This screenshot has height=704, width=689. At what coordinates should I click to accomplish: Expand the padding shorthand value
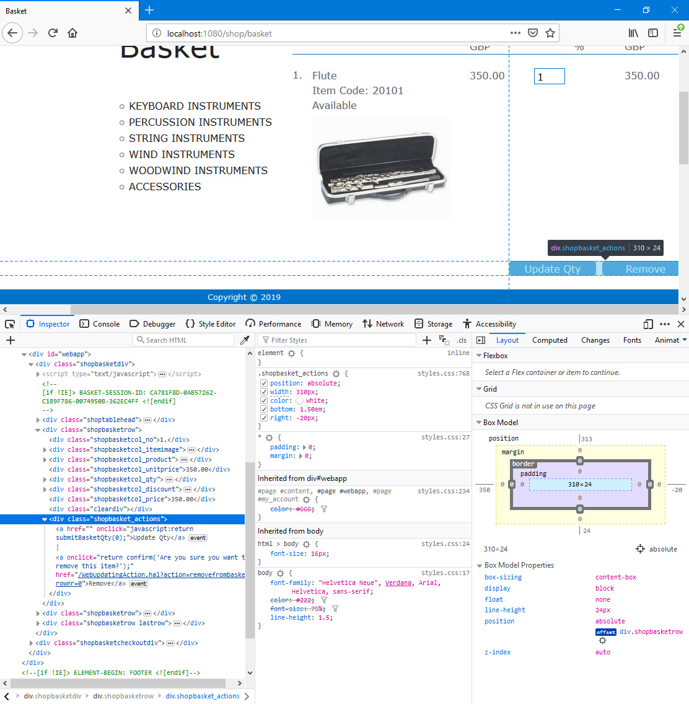(305, 447)
